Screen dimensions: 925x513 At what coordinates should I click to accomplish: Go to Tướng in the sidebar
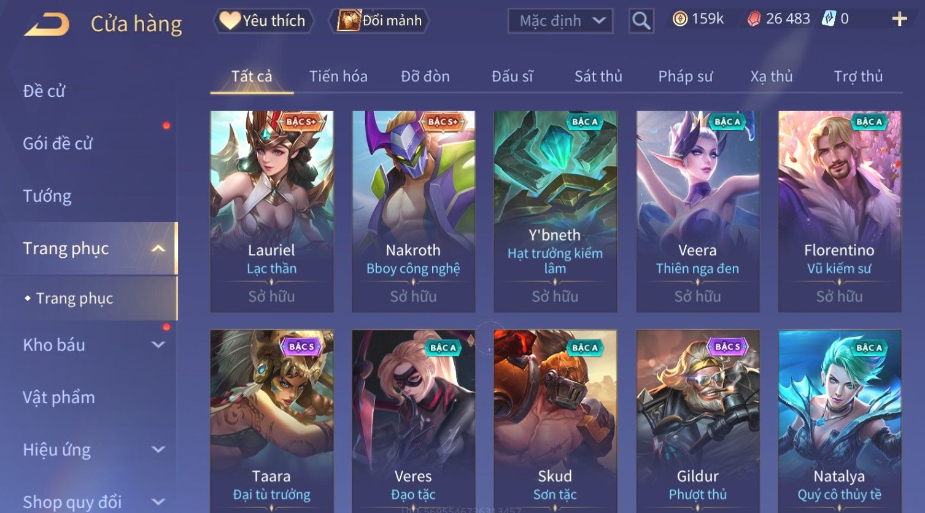click(x=47, y=196)
